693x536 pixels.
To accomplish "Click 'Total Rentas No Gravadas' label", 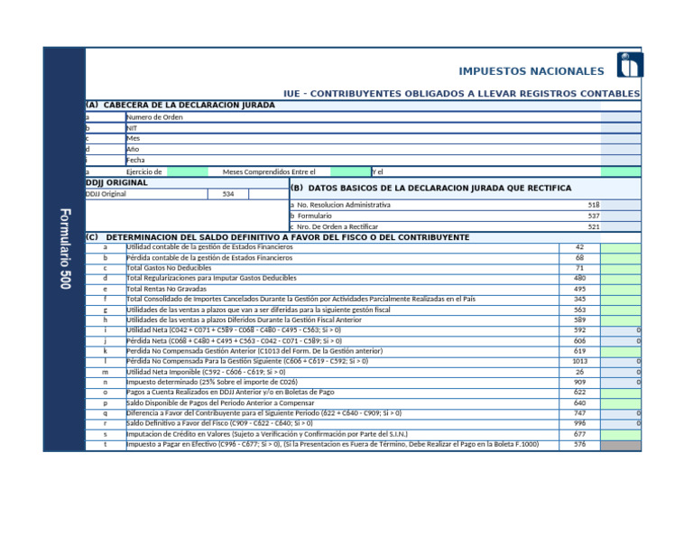I will coord(167,289).
